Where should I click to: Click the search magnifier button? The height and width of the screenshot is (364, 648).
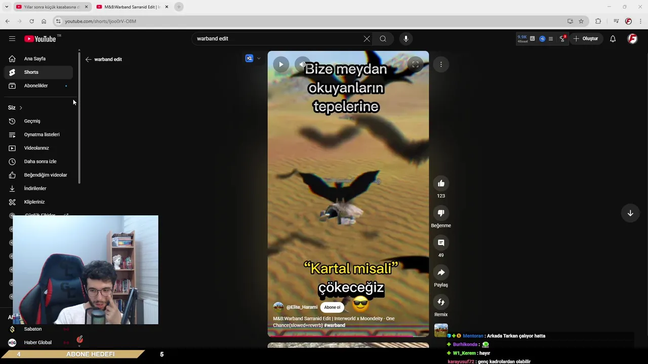click(x=383, y=38)
